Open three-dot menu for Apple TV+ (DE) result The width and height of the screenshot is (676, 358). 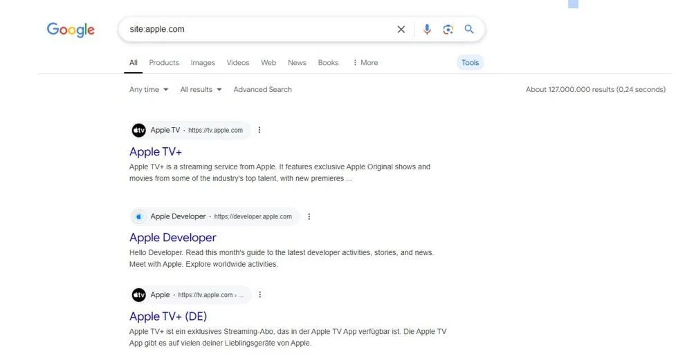(x=259, y=294)
